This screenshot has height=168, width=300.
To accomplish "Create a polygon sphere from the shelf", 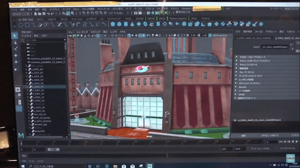I will pyautogui.click(x=113, y=24).
